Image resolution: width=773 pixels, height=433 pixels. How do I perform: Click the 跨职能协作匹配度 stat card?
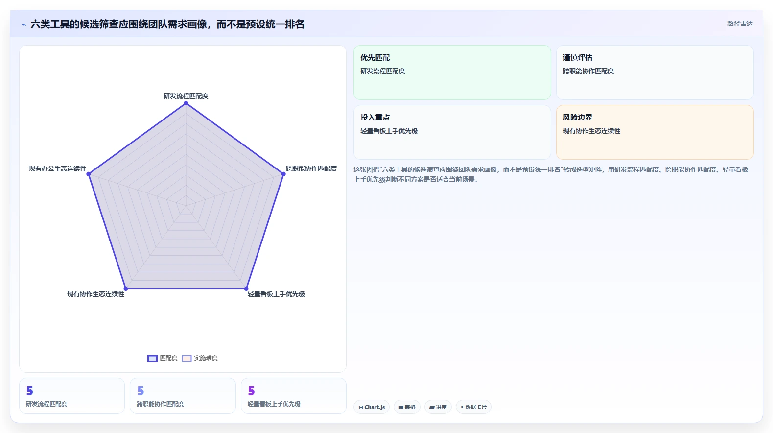point(183,396)
